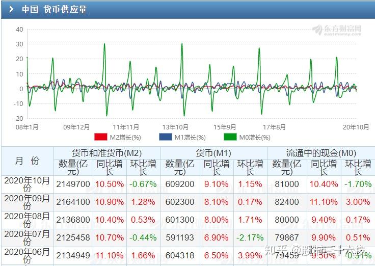Click the M0 quantity cell 79867
Screen dimensions: 375x266
point(287,237)
